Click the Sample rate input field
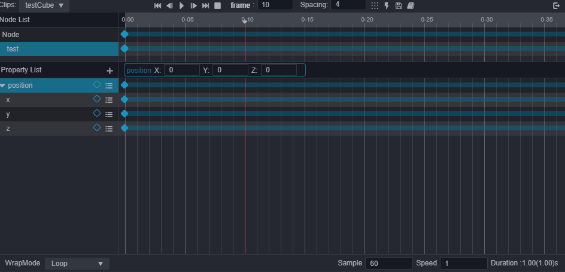 [389, 263]
